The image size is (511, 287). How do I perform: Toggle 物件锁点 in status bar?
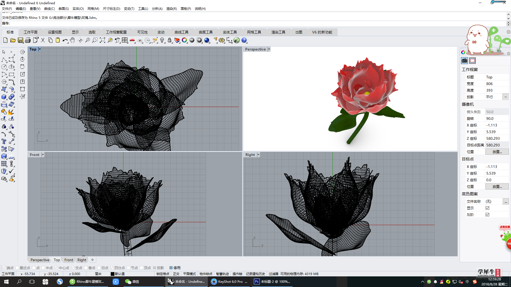[206, 274]
